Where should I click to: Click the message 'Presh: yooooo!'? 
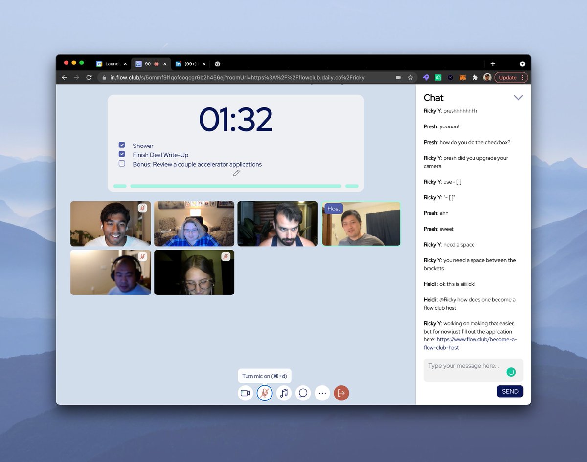click(441, 126)
